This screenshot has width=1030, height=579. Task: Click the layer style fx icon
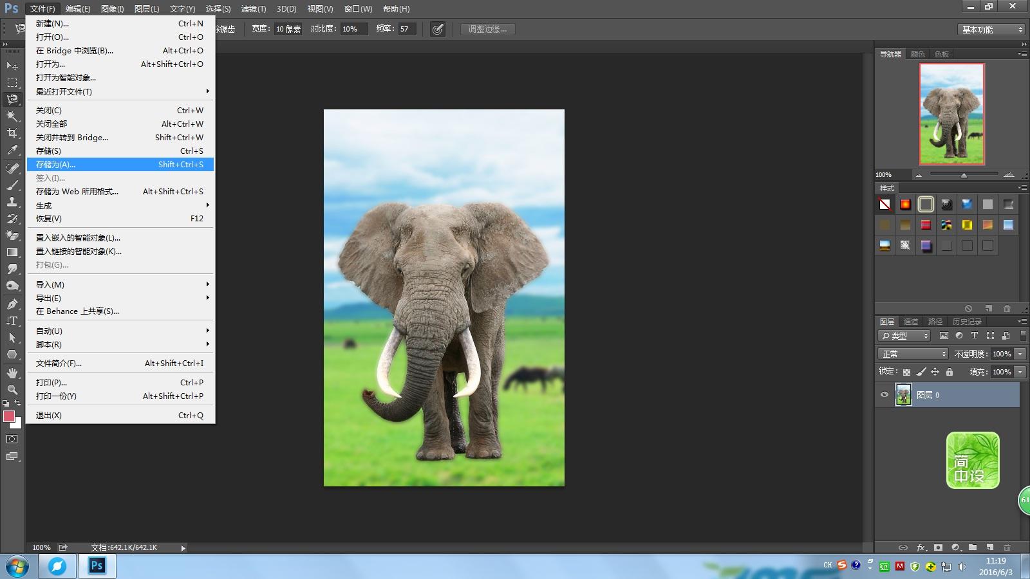point(921,547)
